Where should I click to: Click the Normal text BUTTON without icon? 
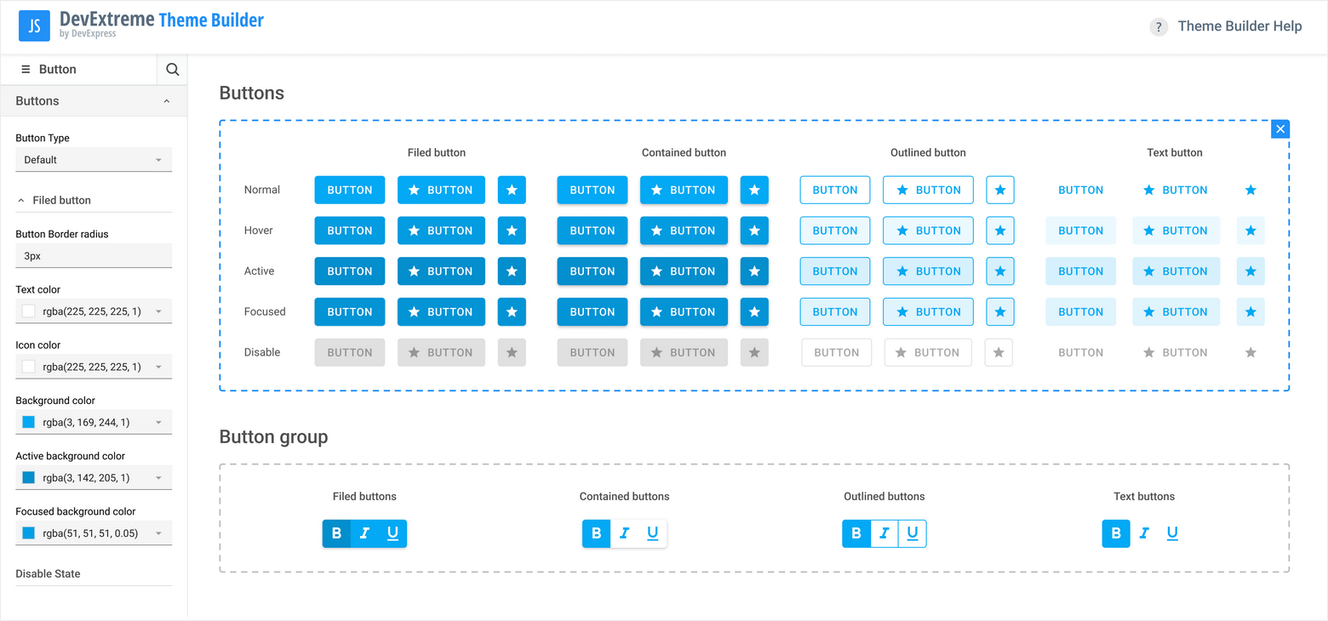(1081, 191)
